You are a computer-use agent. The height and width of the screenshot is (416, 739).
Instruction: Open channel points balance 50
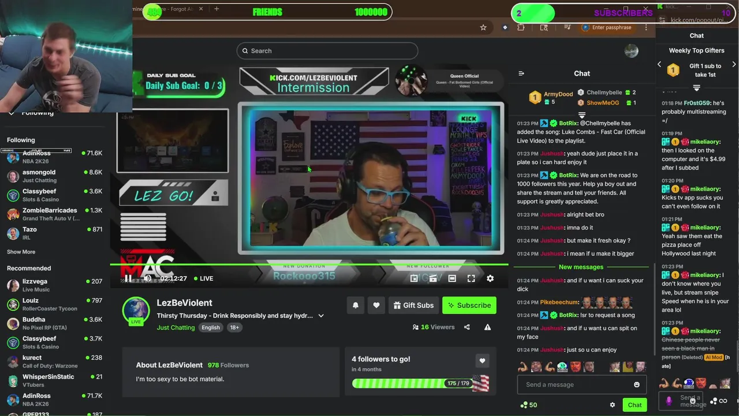click(529, 405)
